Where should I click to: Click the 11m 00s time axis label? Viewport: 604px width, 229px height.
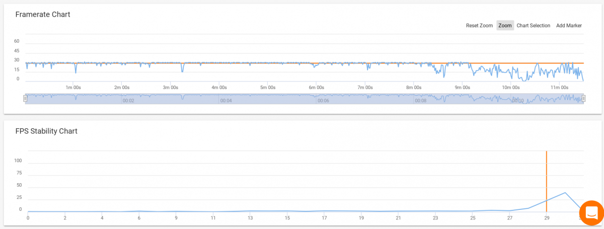pyautogui.click(x=560, y=87)
